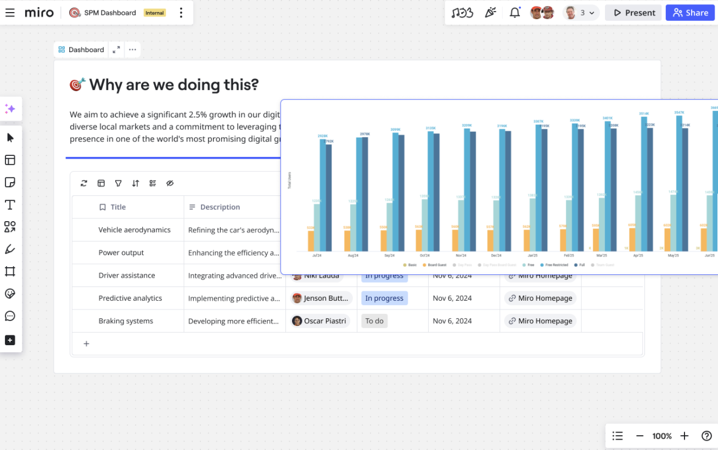Click the Dashboard frame label

(x=81, y=49)
